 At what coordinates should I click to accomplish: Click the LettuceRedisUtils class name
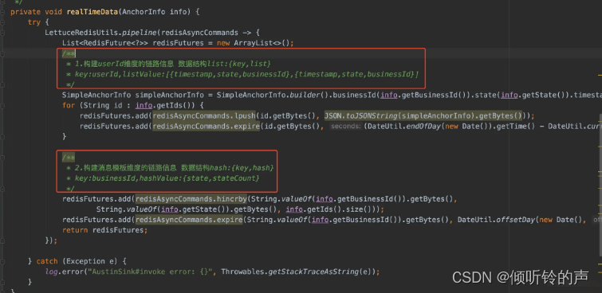(x=82, y=33)
